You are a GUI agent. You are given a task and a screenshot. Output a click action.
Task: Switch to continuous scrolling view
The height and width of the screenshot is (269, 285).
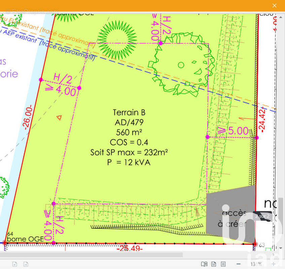[x=223, y=264]
